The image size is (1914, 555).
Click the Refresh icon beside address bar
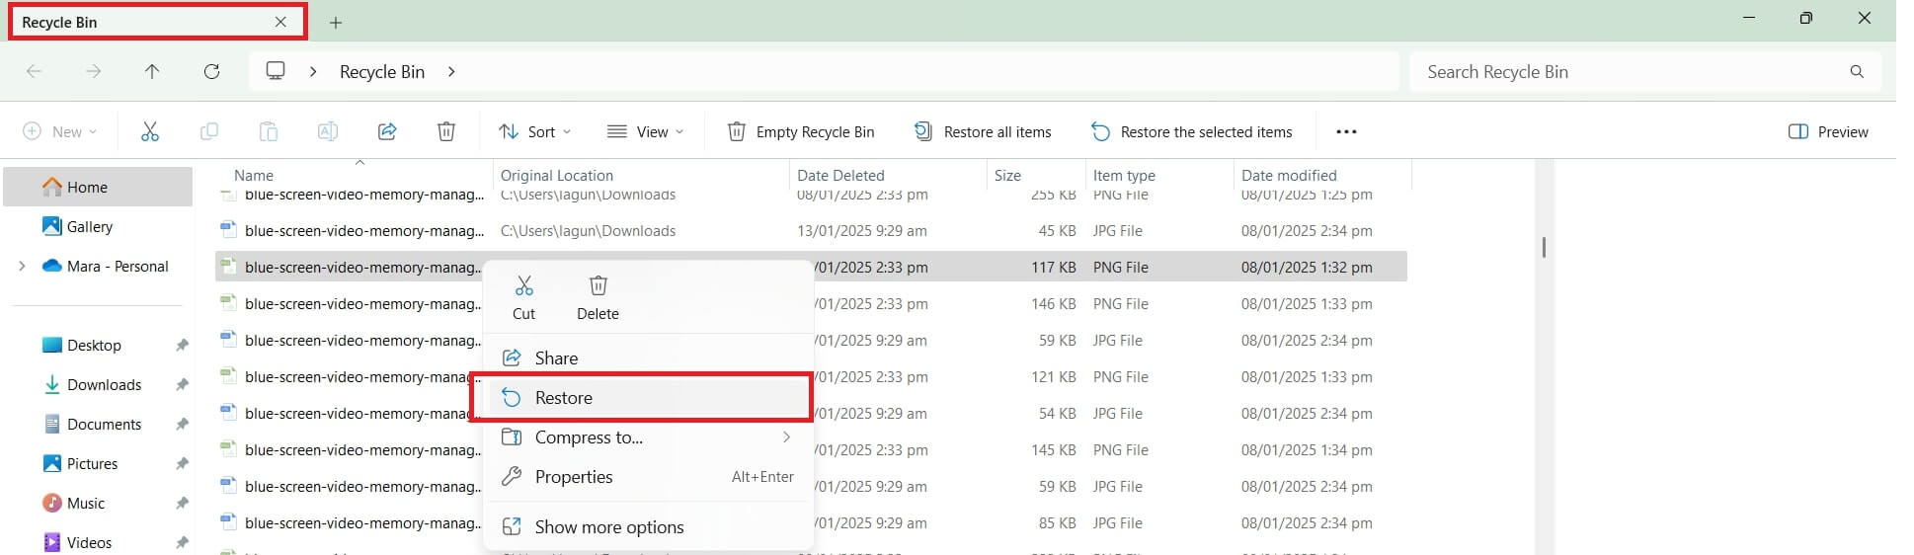211,71
